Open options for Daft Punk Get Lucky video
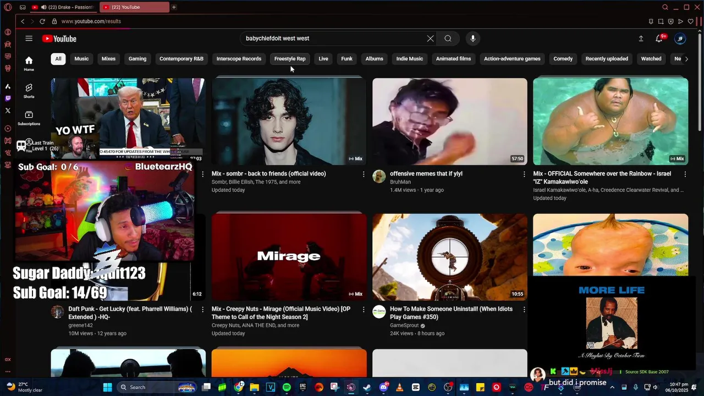The width and height of the screenshot is (704, 396). tap(202, 310)
